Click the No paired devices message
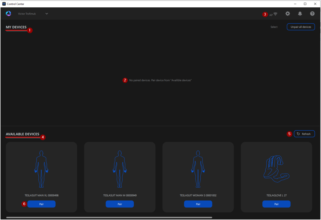 [x=160, y=80]
